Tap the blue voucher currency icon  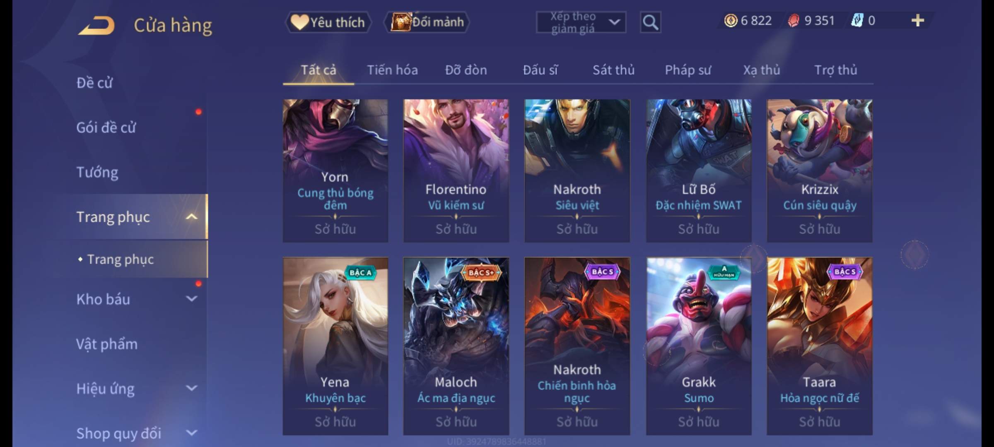click(856, 20)
